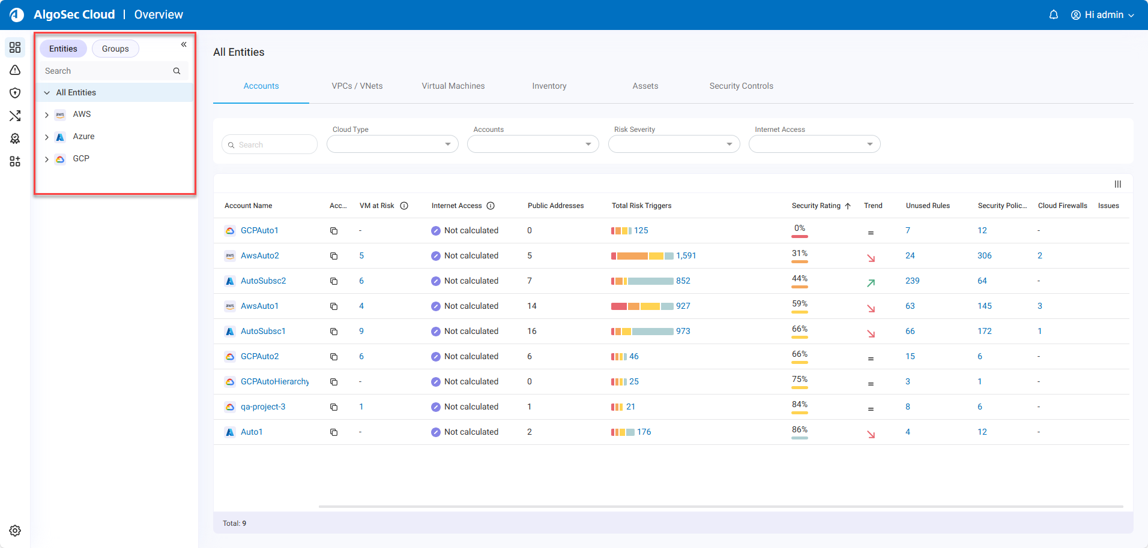Viewport: 1148px width, 548px height.
Task: Open the Risk Severity dropdown
Action: [674, 144]
